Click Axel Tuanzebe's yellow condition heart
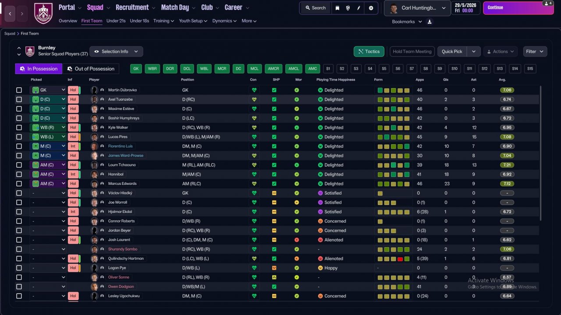Screen dimensions: 561x315 pos(254,99)
